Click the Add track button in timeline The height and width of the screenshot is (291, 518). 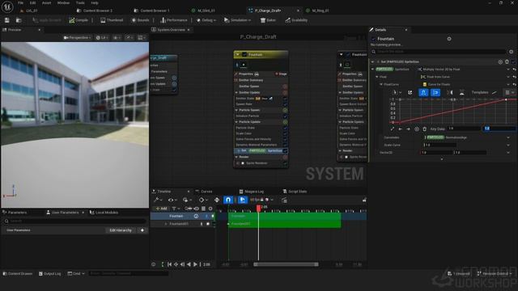point(161,209)
